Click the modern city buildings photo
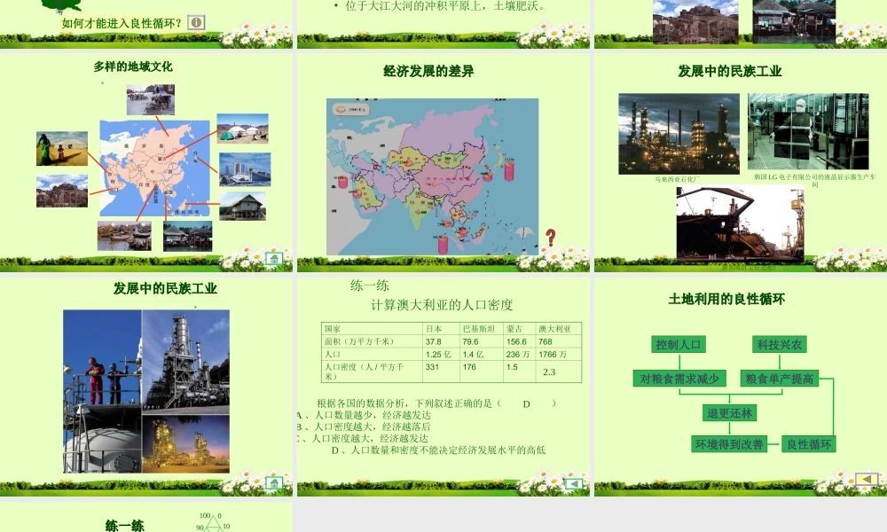Viewport: 887px width, 532px height. click(x=245, y=169)
